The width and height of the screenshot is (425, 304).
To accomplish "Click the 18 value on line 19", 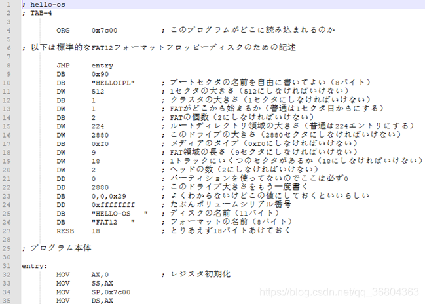I will 96,161.
